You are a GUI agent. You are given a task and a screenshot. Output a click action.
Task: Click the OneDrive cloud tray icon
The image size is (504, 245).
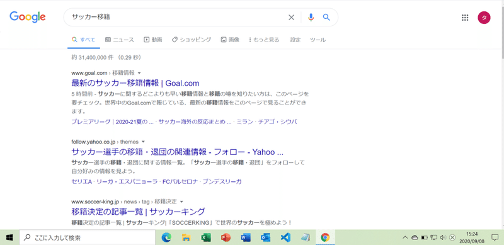(415, 237)
